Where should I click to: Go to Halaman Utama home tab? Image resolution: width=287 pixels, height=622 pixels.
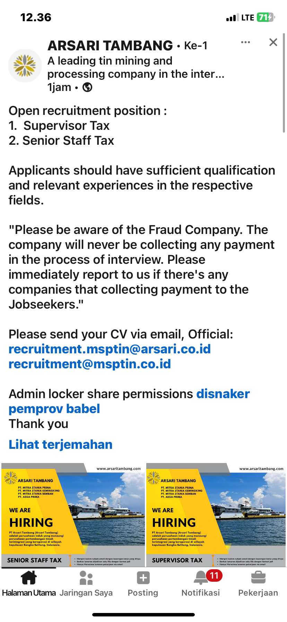pyautogui.click(x=29, y=584)
